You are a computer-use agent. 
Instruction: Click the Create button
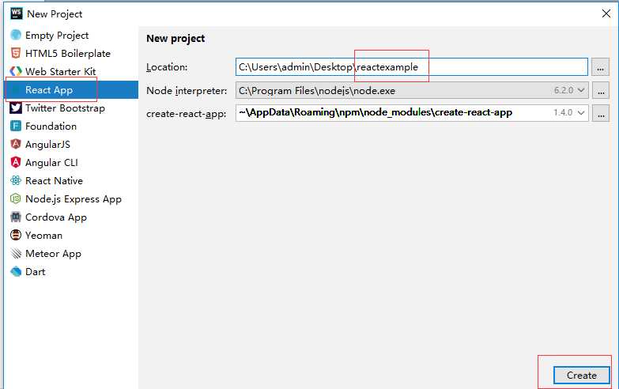pos(581,376)
